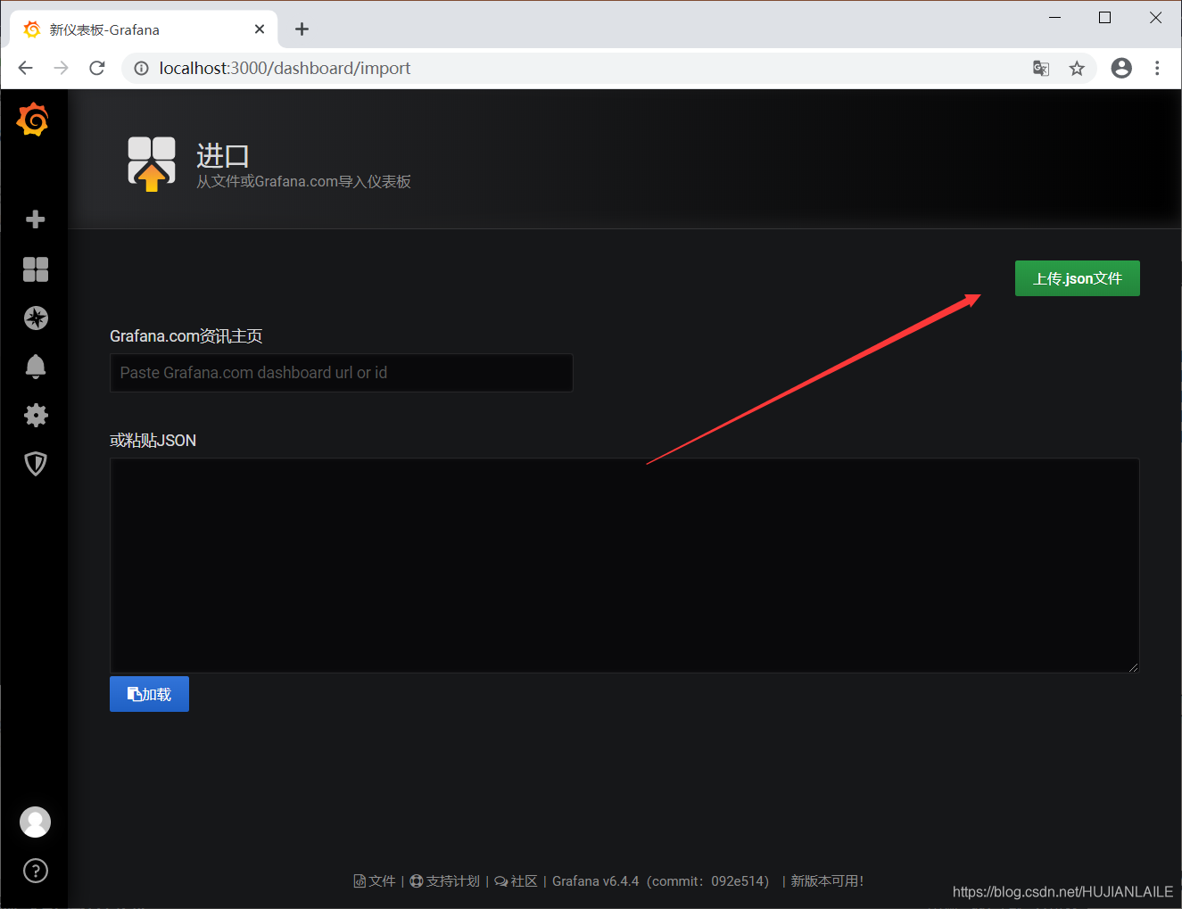Click the Grafana.com资讯主页 label
1182x909 pixels.
point(186,336)
